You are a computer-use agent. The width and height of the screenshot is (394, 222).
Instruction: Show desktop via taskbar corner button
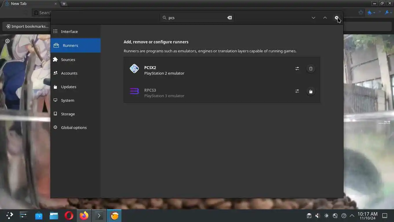coord(385,216)
